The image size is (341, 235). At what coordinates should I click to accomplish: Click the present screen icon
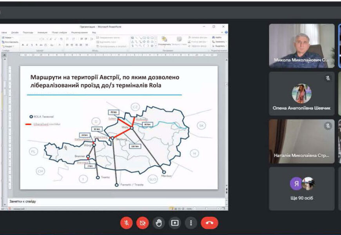click(175, 223)
